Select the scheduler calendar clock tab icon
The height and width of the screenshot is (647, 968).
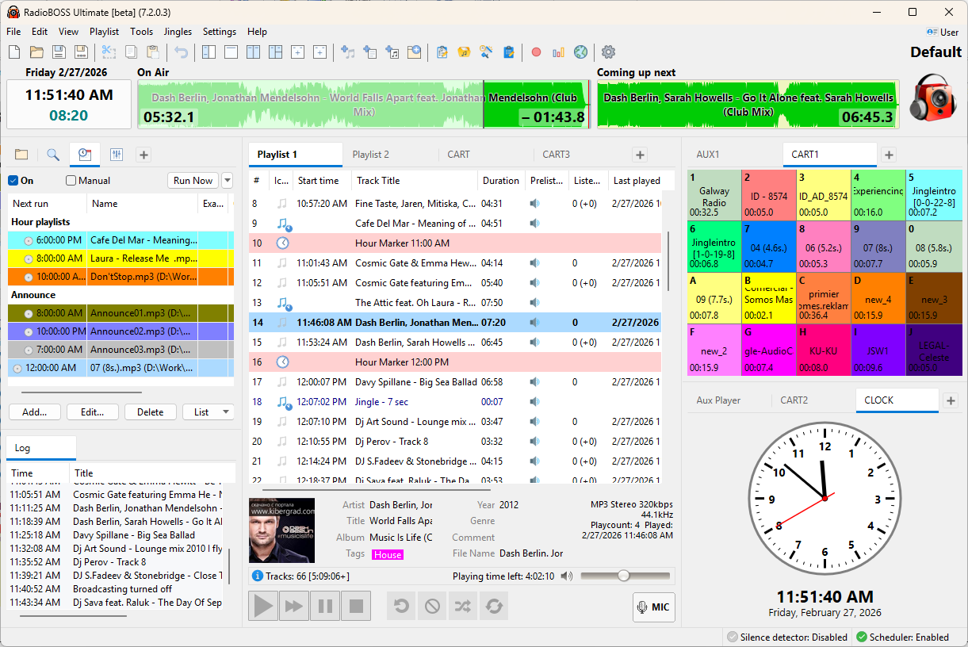click(x=85, y=155)
